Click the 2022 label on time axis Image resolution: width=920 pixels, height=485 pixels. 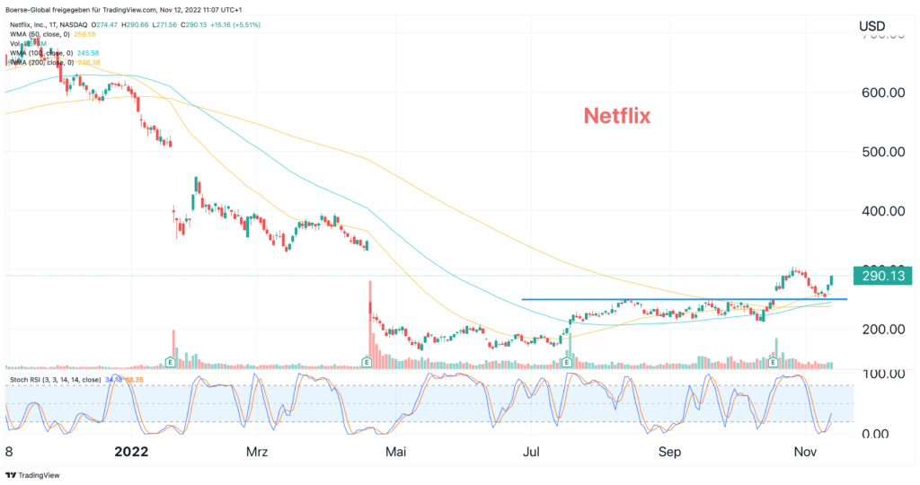pos(131,452)
